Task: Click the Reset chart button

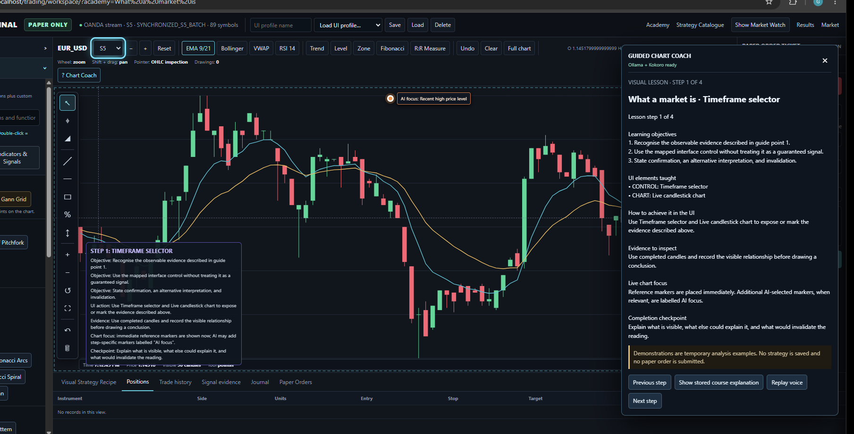Action: point(164,49)
